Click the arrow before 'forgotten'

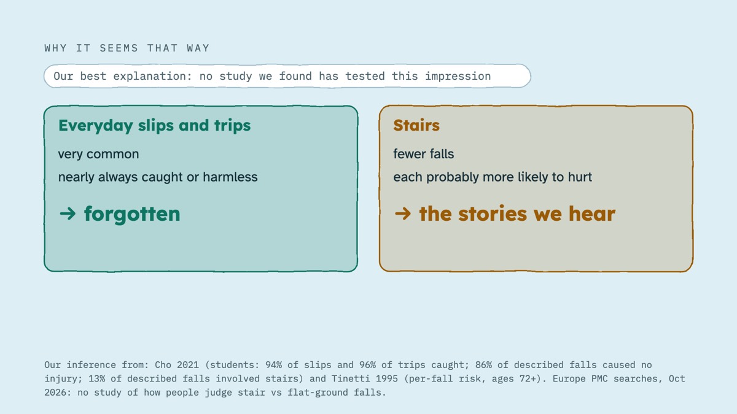68,214
